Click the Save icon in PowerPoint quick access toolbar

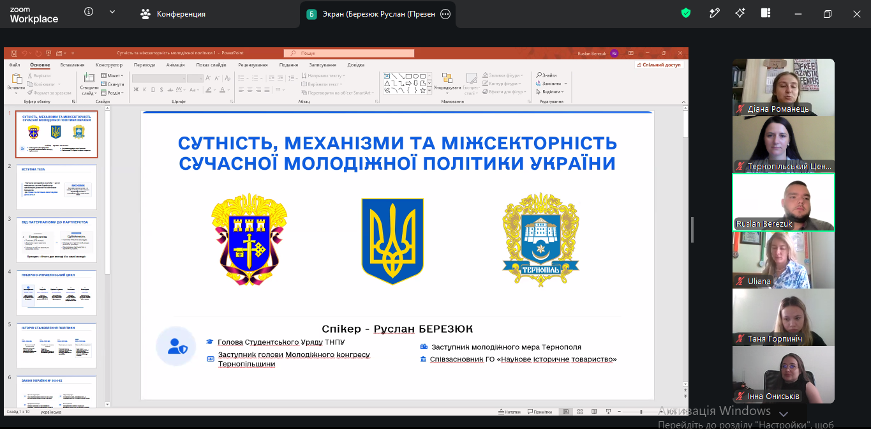coord(14,53)
